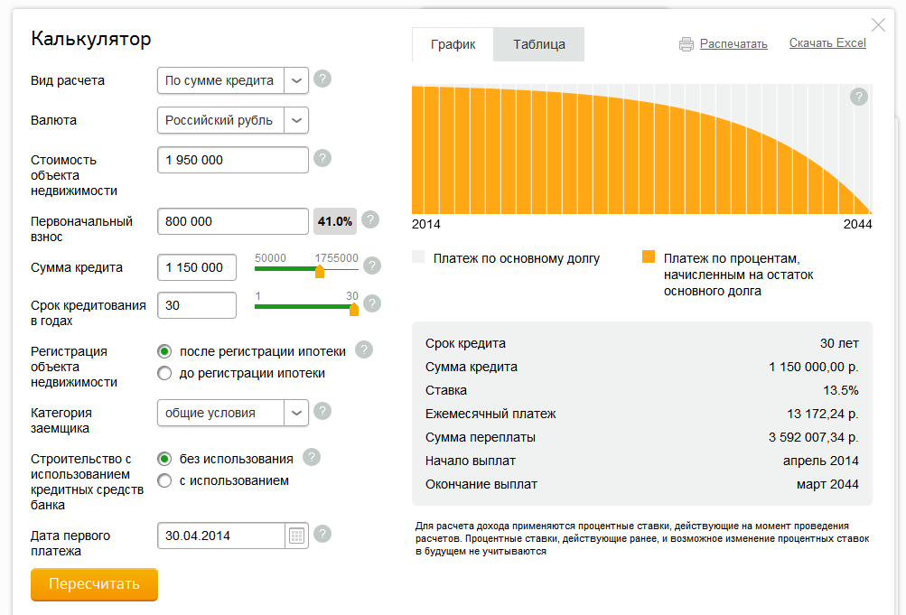Click help icon on the payment chart
906x615 pixels.
(x=859, y=97)
